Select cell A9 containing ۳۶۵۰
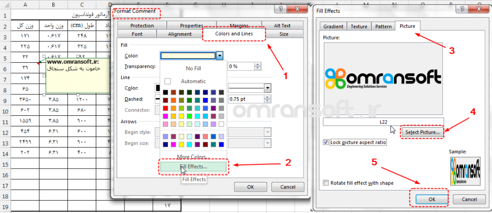Viewport: 492px width, 213px height. (x=25, y=100)
